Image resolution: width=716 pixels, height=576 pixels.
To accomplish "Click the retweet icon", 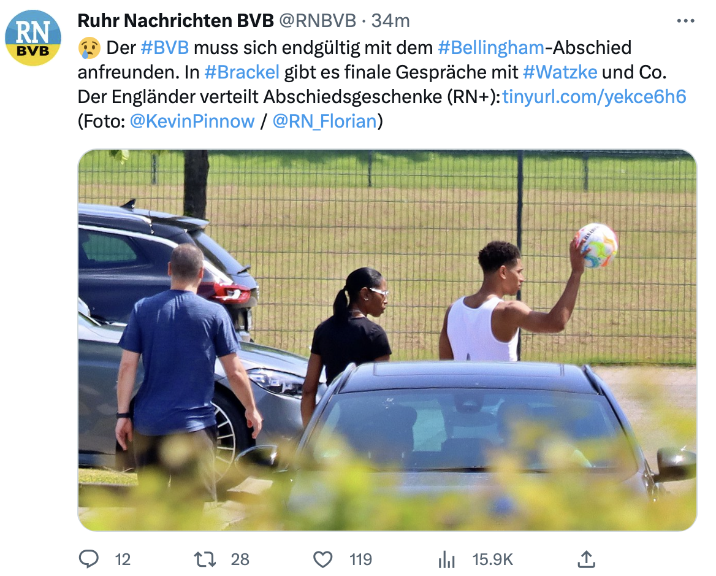I will tap(205, 559).
